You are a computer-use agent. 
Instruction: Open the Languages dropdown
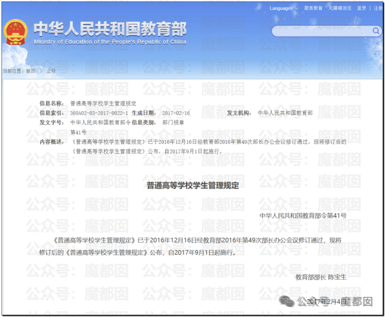pos(284,8)
